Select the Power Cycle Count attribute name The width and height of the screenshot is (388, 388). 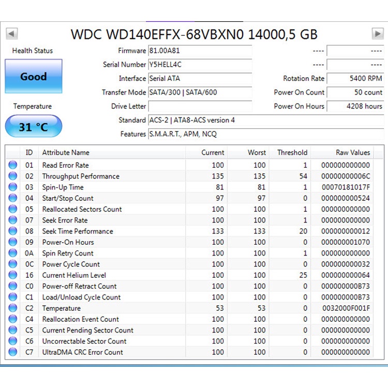(x=71, y=264)
